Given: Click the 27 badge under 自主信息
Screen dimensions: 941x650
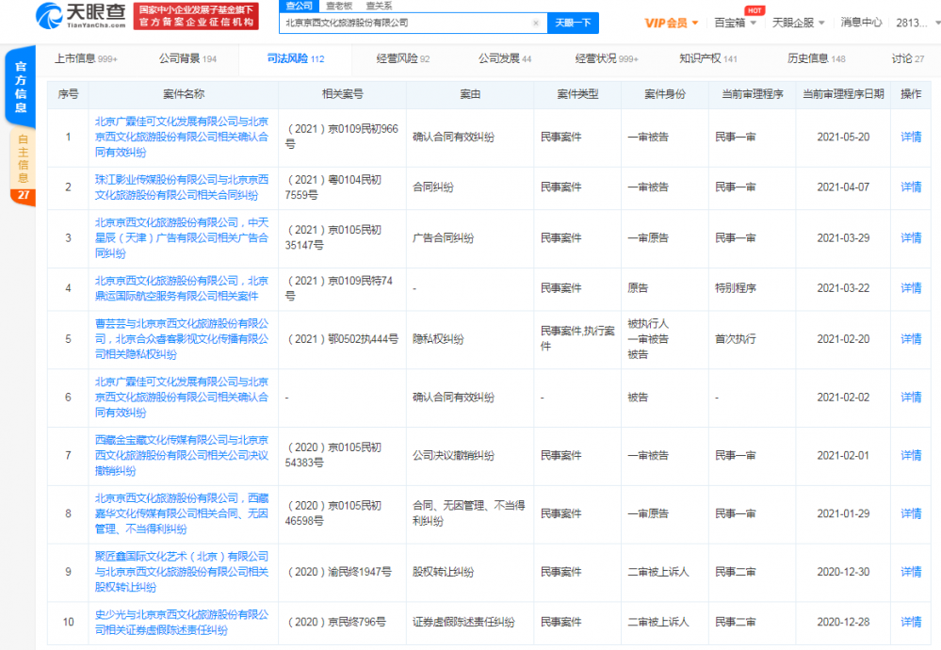Looking at the screenshot, I should tap(24, 195).
